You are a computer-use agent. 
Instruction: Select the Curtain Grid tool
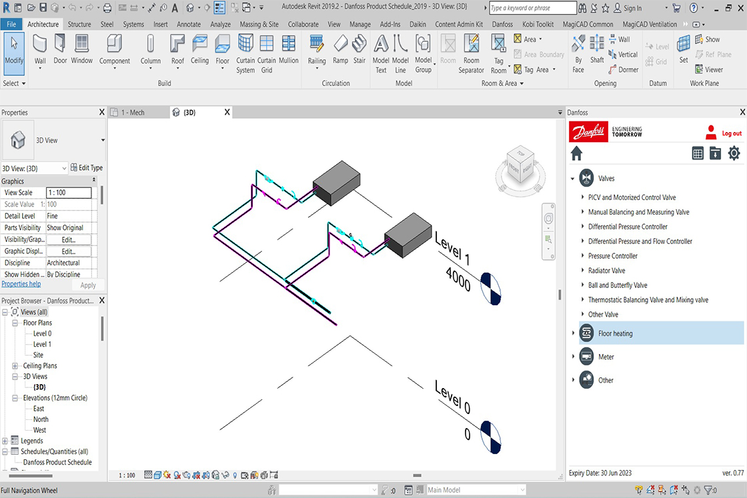267,49
